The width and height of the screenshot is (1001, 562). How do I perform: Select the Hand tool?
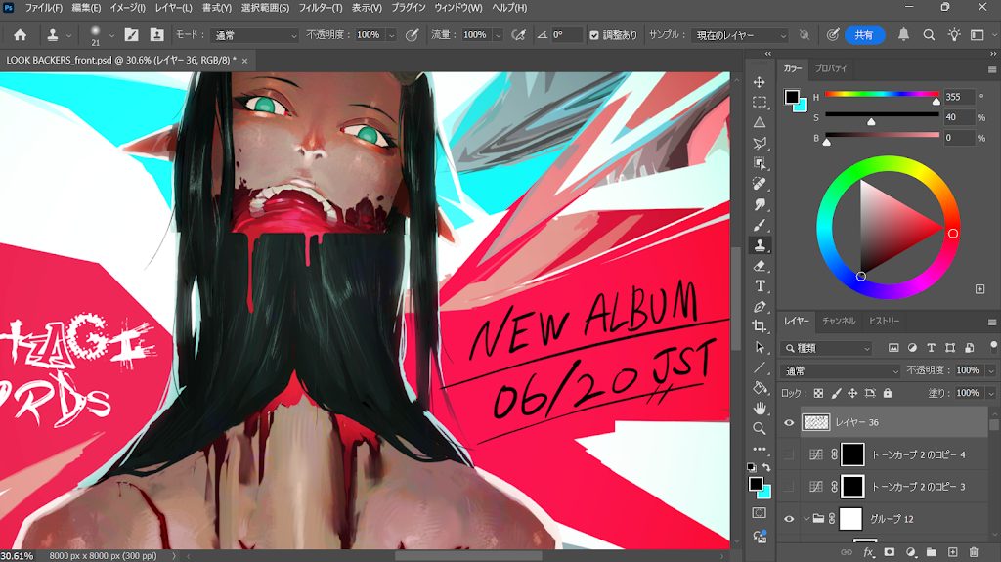pyautogui.click(x=759, y=409)
